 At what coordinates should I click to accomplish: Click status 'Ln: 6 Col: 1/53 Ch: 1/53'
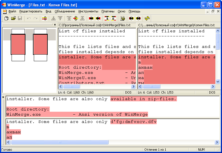[156, 92]
